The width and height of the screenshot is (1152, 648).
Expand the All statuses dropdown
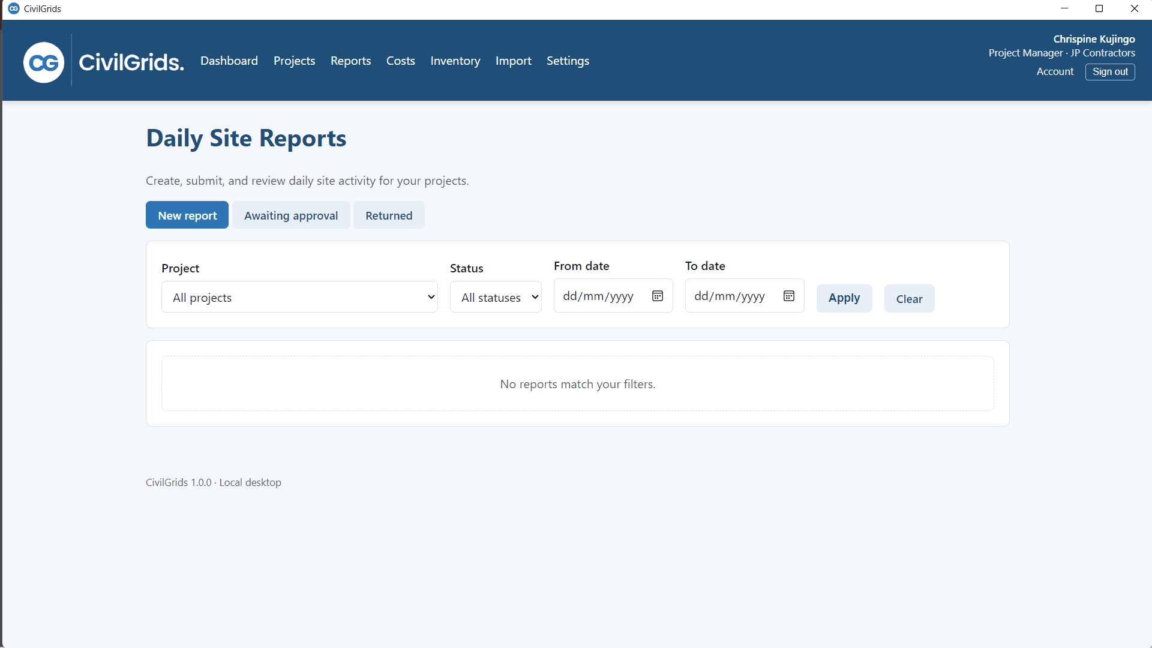tap(496, 297)
